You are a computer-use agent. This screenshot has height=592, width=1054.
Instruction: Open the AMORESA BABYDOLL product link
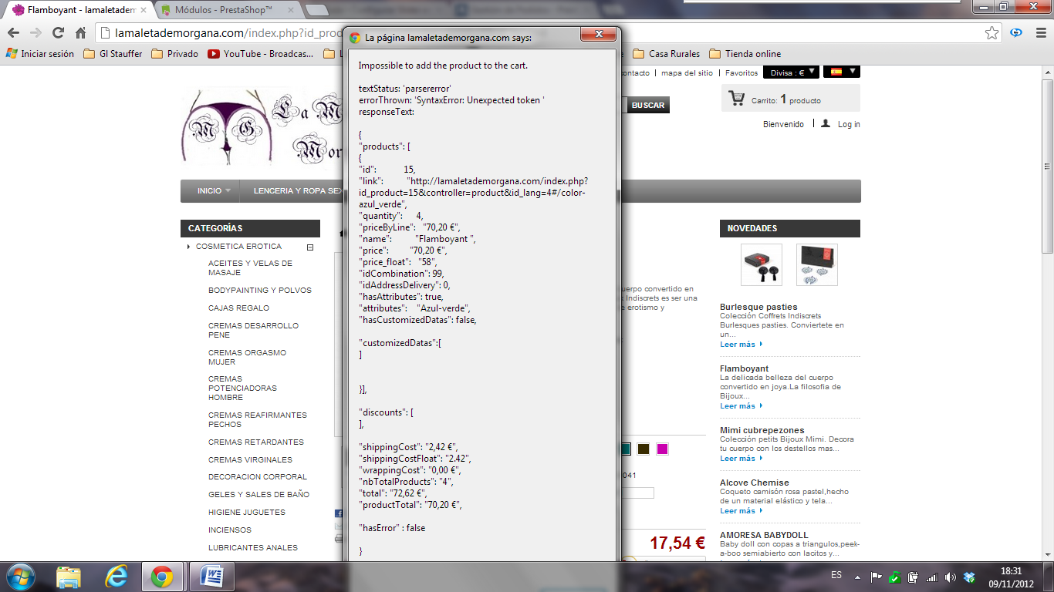pyautogui.click(x=764, y=535)
